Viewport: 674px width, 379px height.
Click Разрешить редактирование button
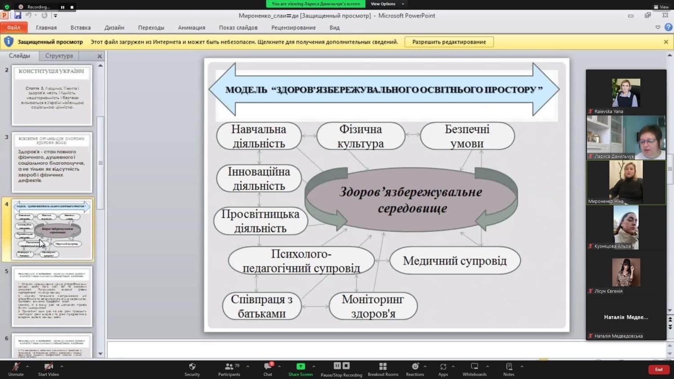pos(449,42)
